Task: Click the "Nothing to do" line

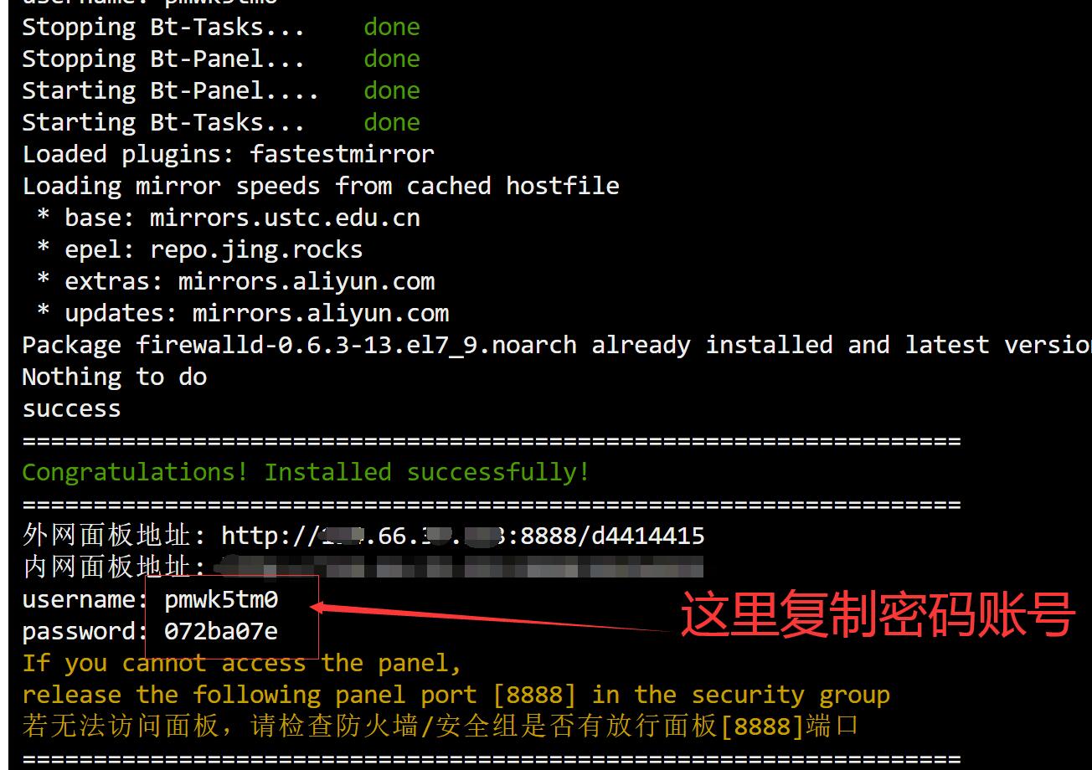Action: (x=115, y=377)
